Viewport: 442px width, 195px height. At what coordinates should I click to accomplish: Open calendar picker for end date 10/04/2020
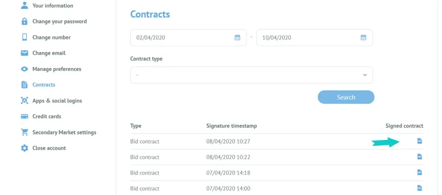[x=363, y=37]
